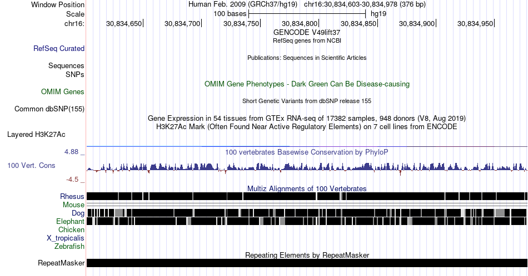Click the 30,834,900 ruler position

coord(417,23)
